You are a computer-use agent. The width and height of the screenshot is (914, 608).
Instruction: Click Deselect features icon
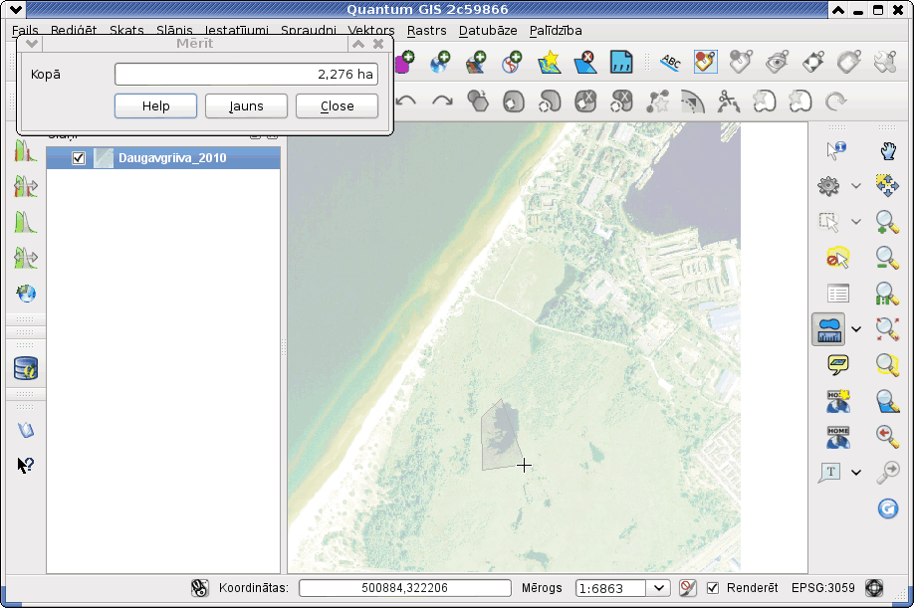tap(837, 258)
